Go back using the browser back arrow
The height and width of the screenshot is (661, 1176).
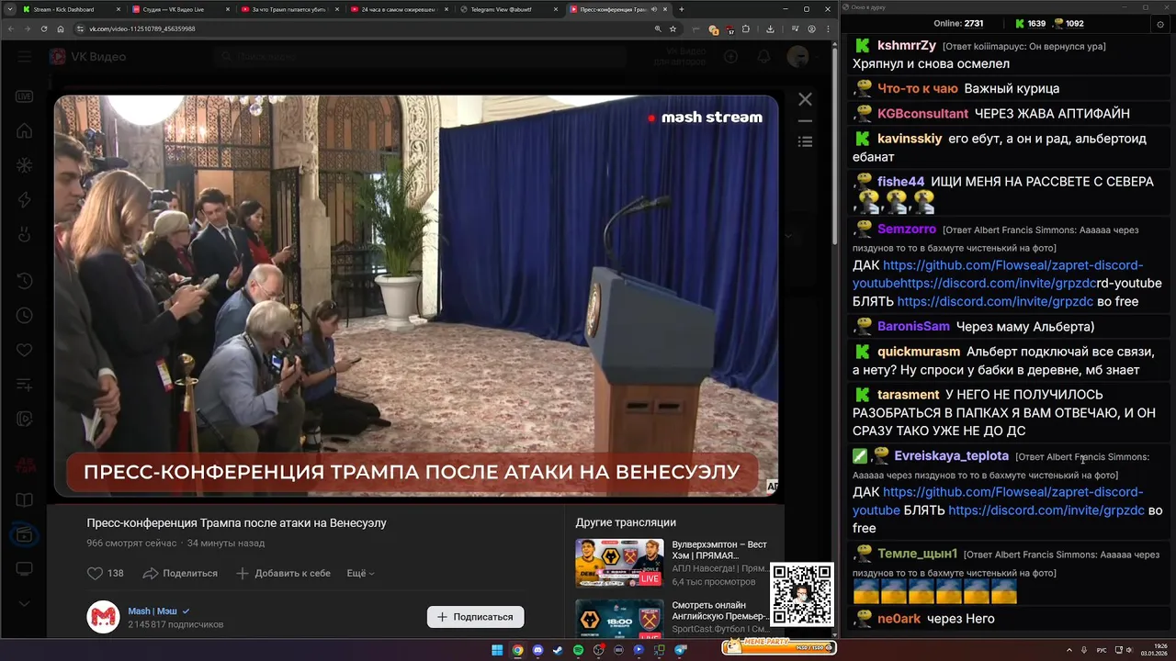pyautogui.click(x=10, y=28)
